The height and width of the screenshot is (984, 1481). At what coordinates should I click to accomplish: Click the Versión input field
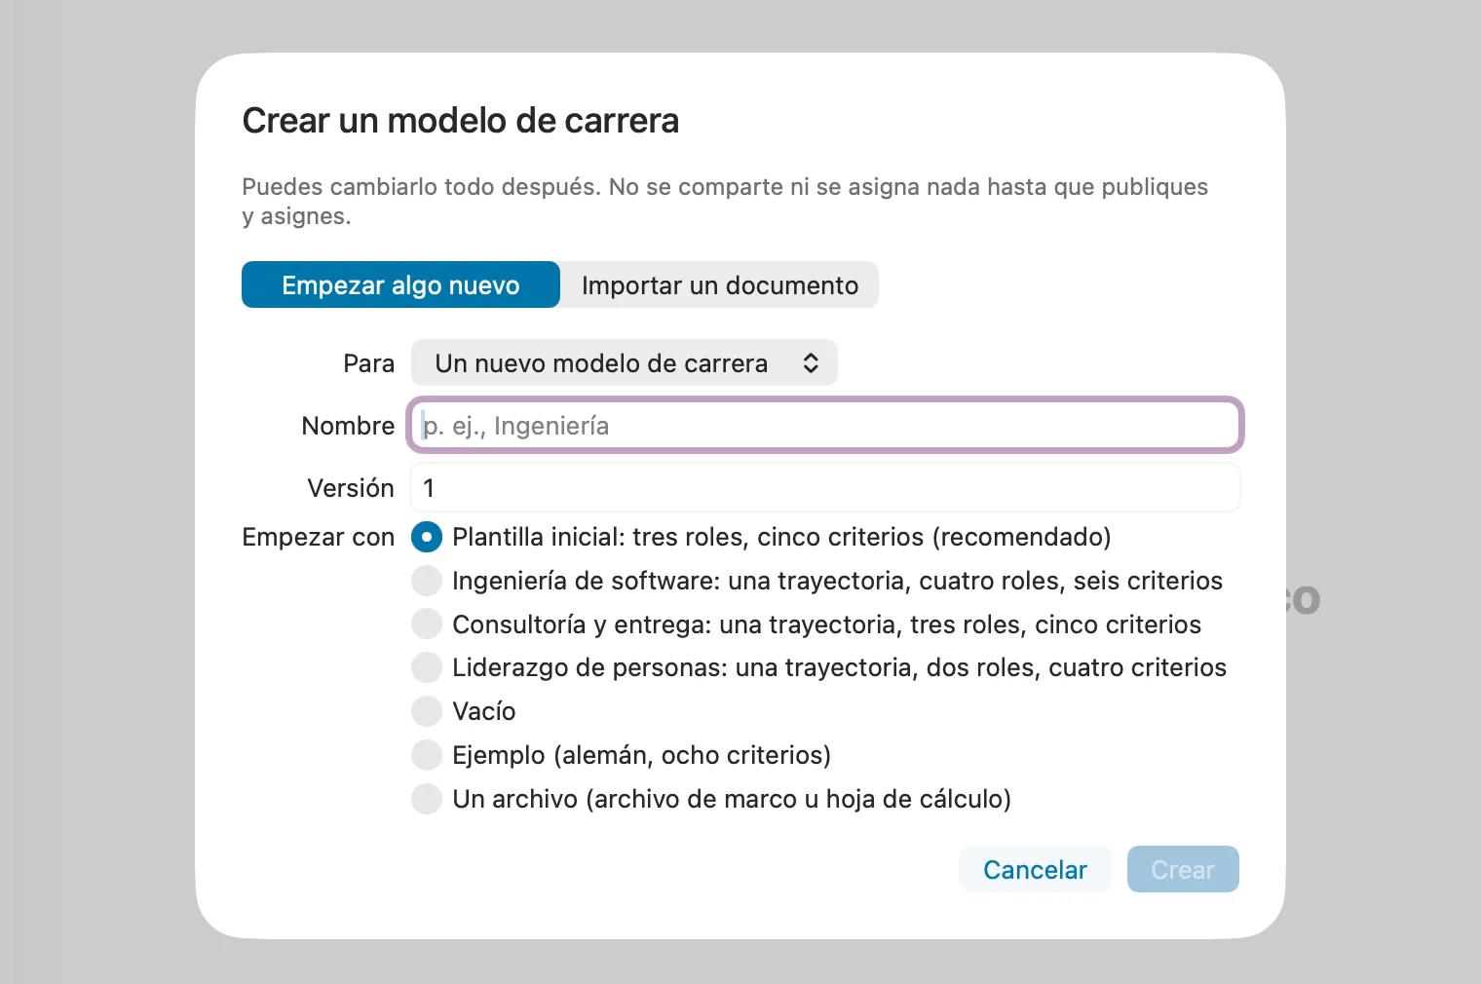point(825,487)
